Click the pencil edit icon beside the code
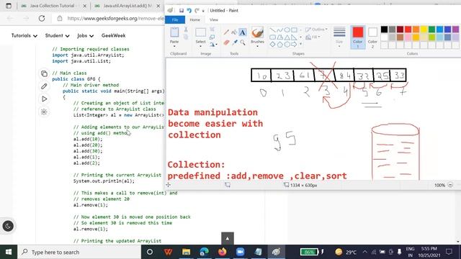461x259 pixels. click(44, 86)
